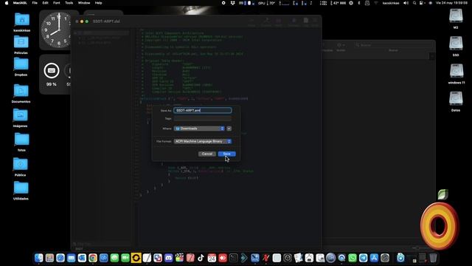
Task: Open Google Chrome from the dock
Action: click(93, 258)
